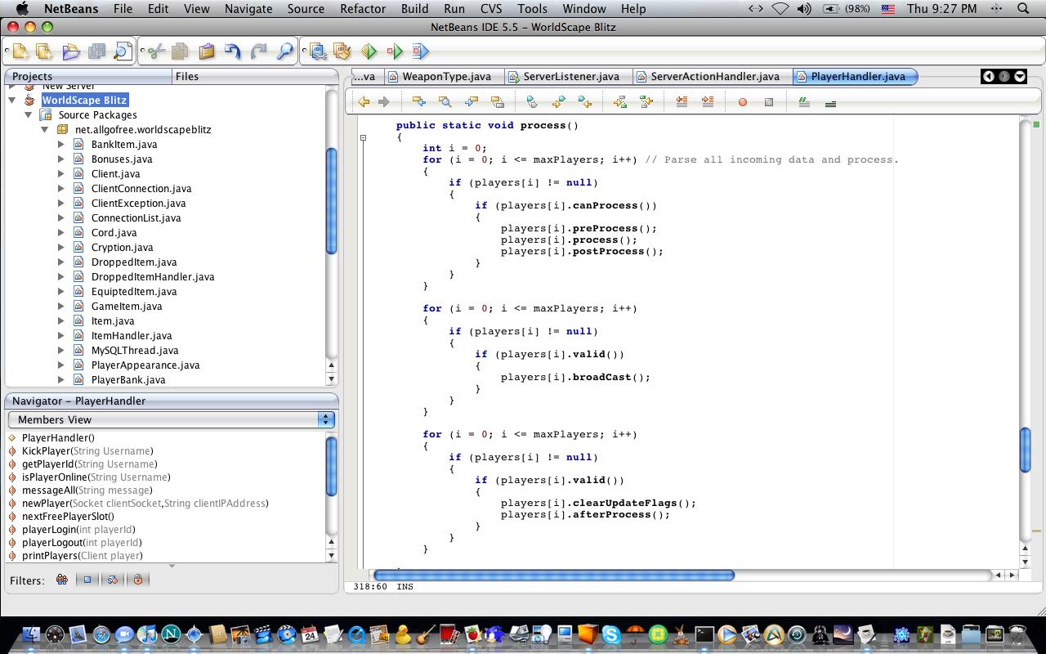The height and width of the screenshot is (654, 1046).
Task: Switch to the WeaponType.java tab
Action: pyautogui.click(x=440, y=76)
